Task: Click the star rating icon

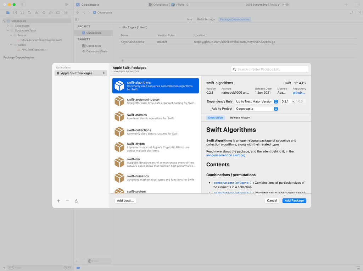Action: click(296, 83)
